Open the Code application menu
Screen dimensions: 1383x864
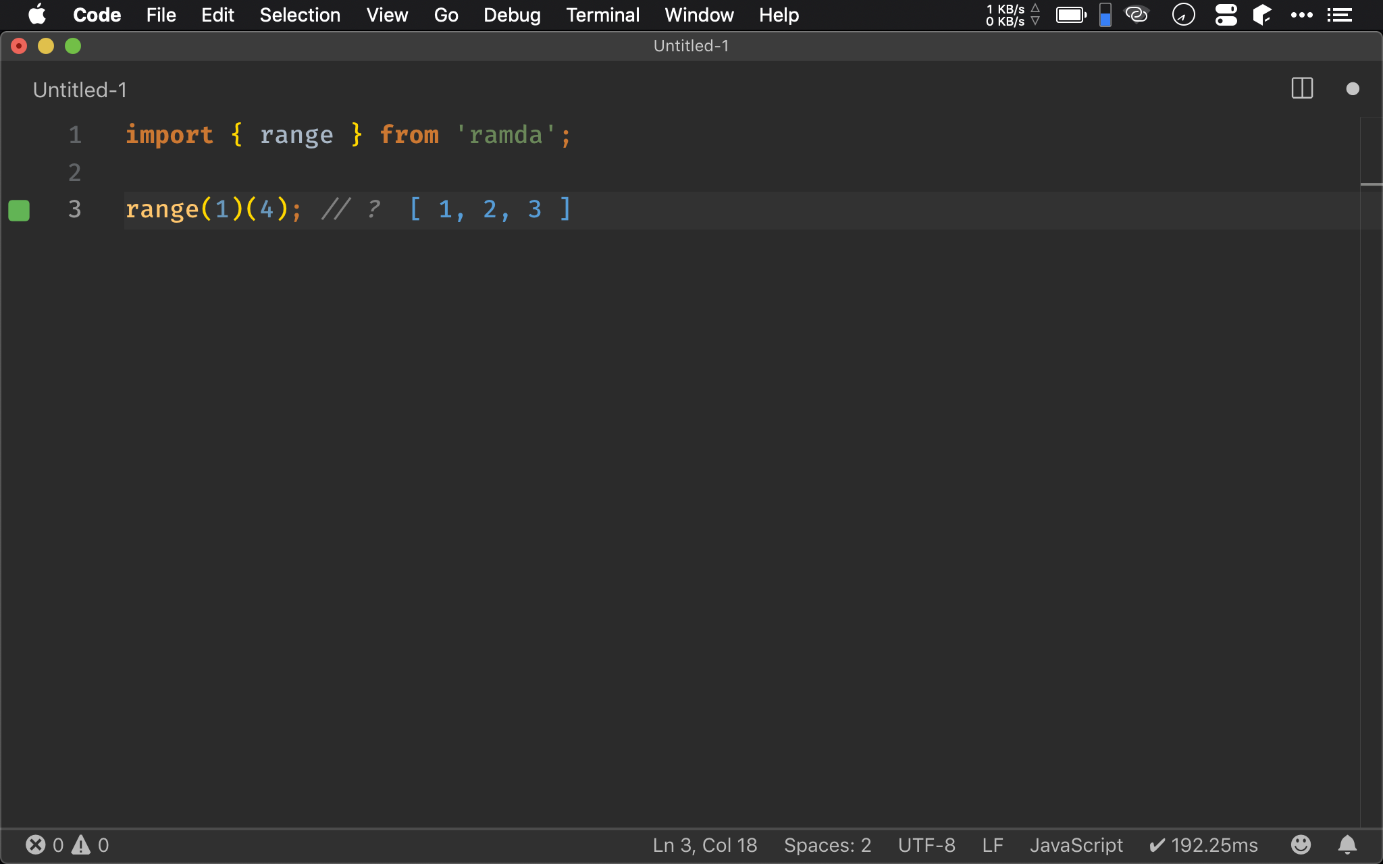(97, 15)
